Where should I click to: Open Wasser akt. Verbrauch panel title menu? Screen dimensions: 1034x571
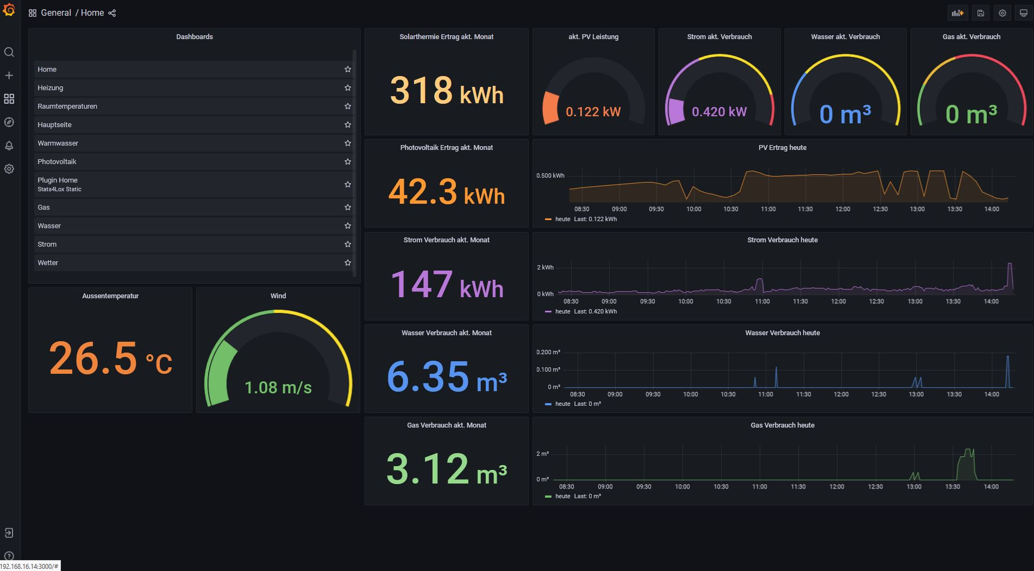coord(845,37)
